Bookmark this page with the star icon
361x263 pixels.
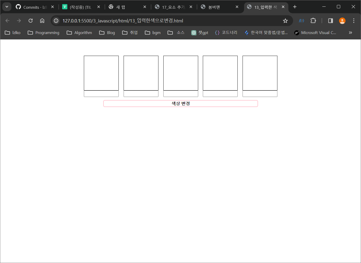point(285,21)
